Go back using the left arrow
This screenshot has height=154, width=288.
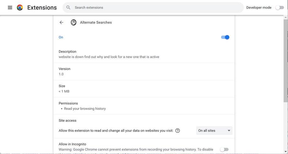pyautogui.click(x=61, y=22)
